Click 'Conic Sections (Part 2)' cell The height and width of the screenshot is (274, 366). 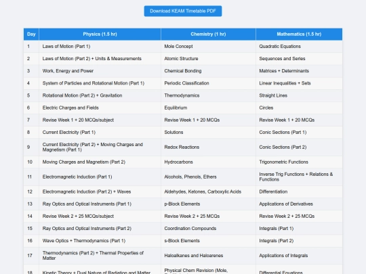tap(299, 147)
